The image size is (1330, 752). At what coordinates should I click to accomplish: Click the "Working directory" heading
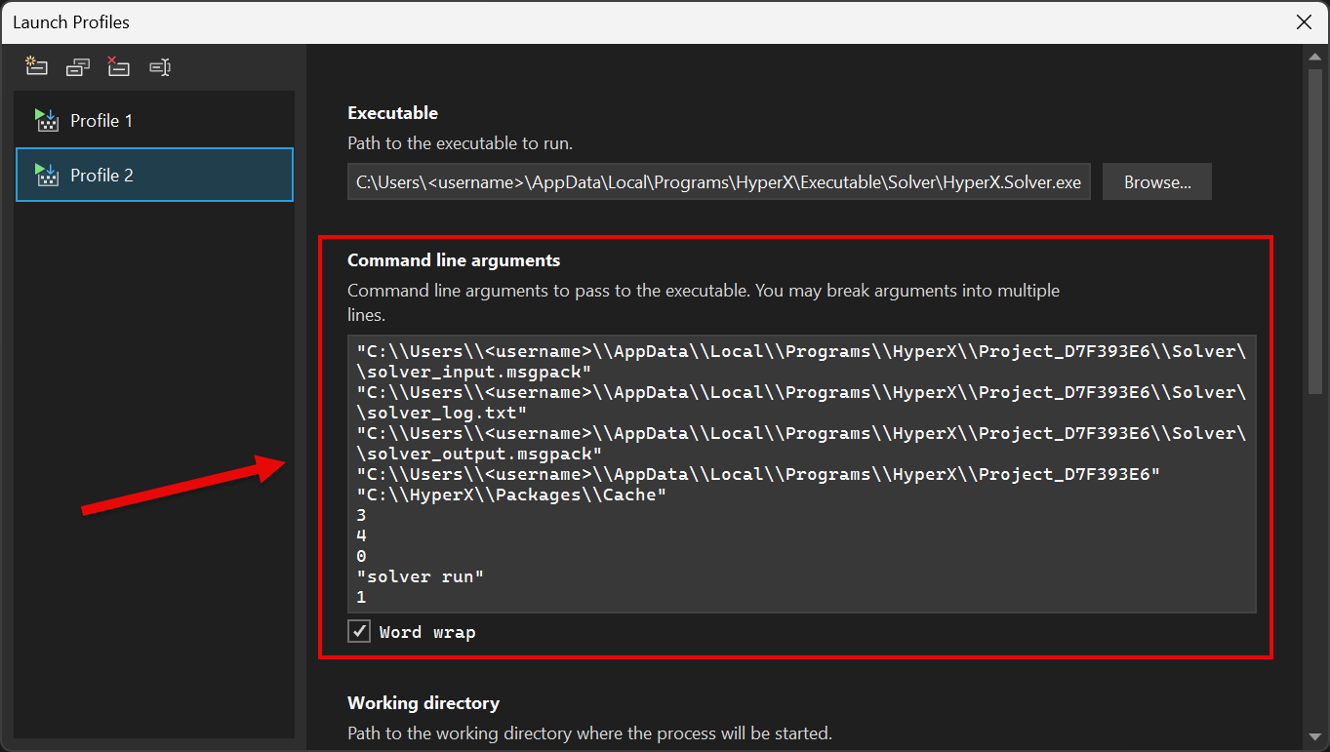pyautogui.click(x=423, y=703)
